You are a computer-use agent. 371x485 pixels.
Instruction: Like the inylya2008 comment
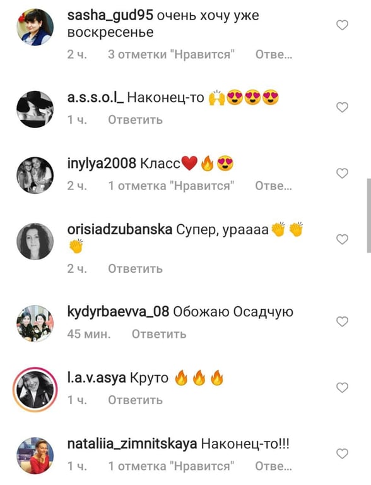[342, 173]
